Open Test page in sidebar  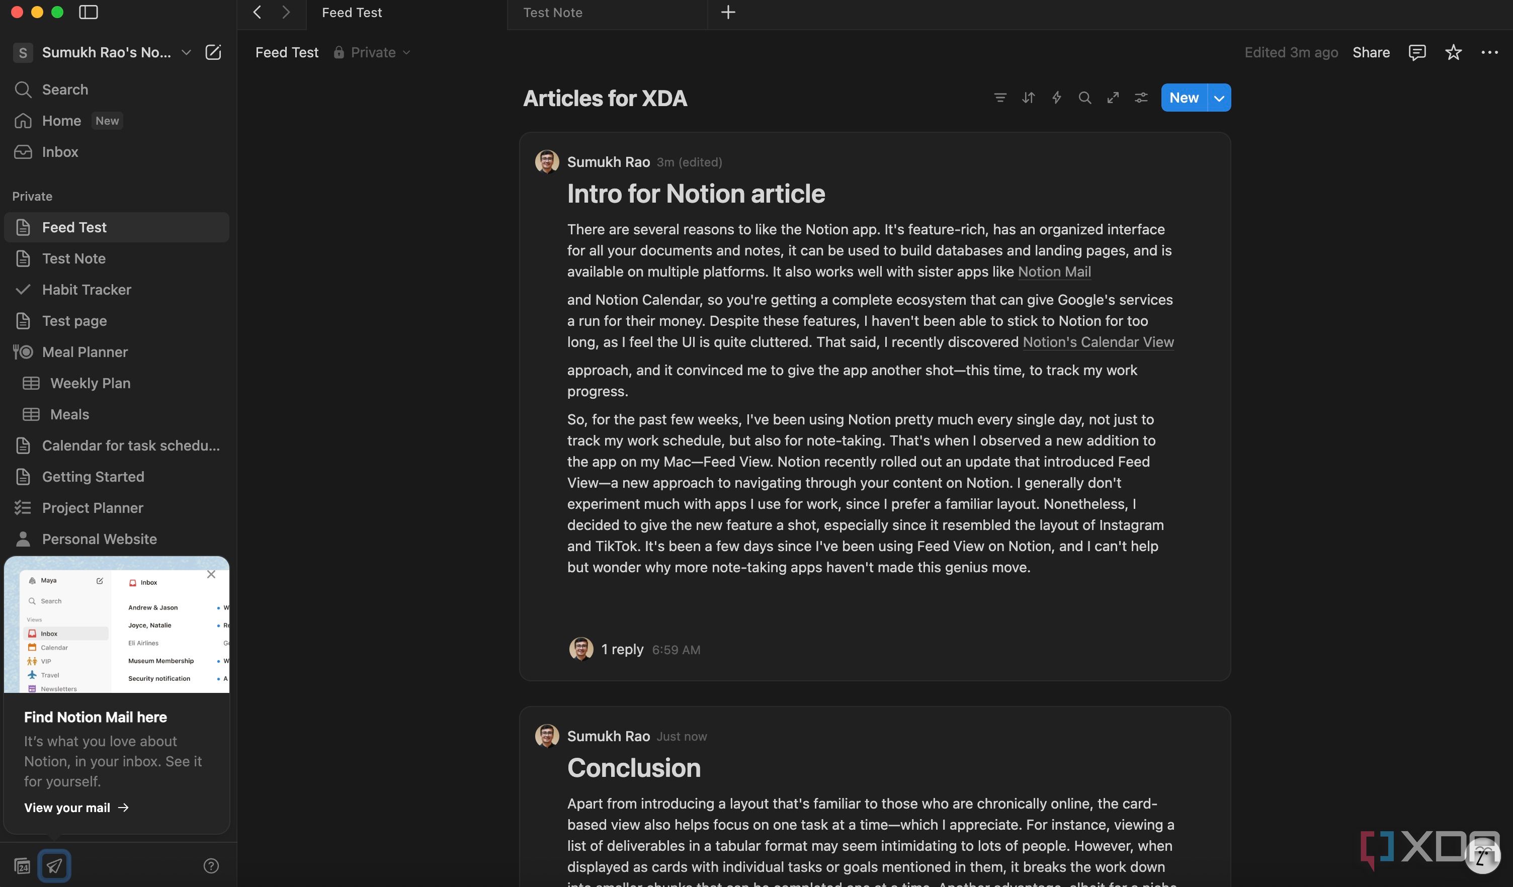coord(117,321)
